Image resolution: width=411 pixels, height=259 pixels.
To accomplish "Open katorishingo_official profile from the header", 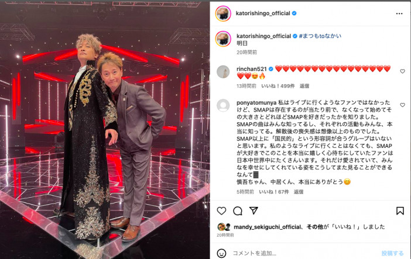I will [x=263, y=13].
